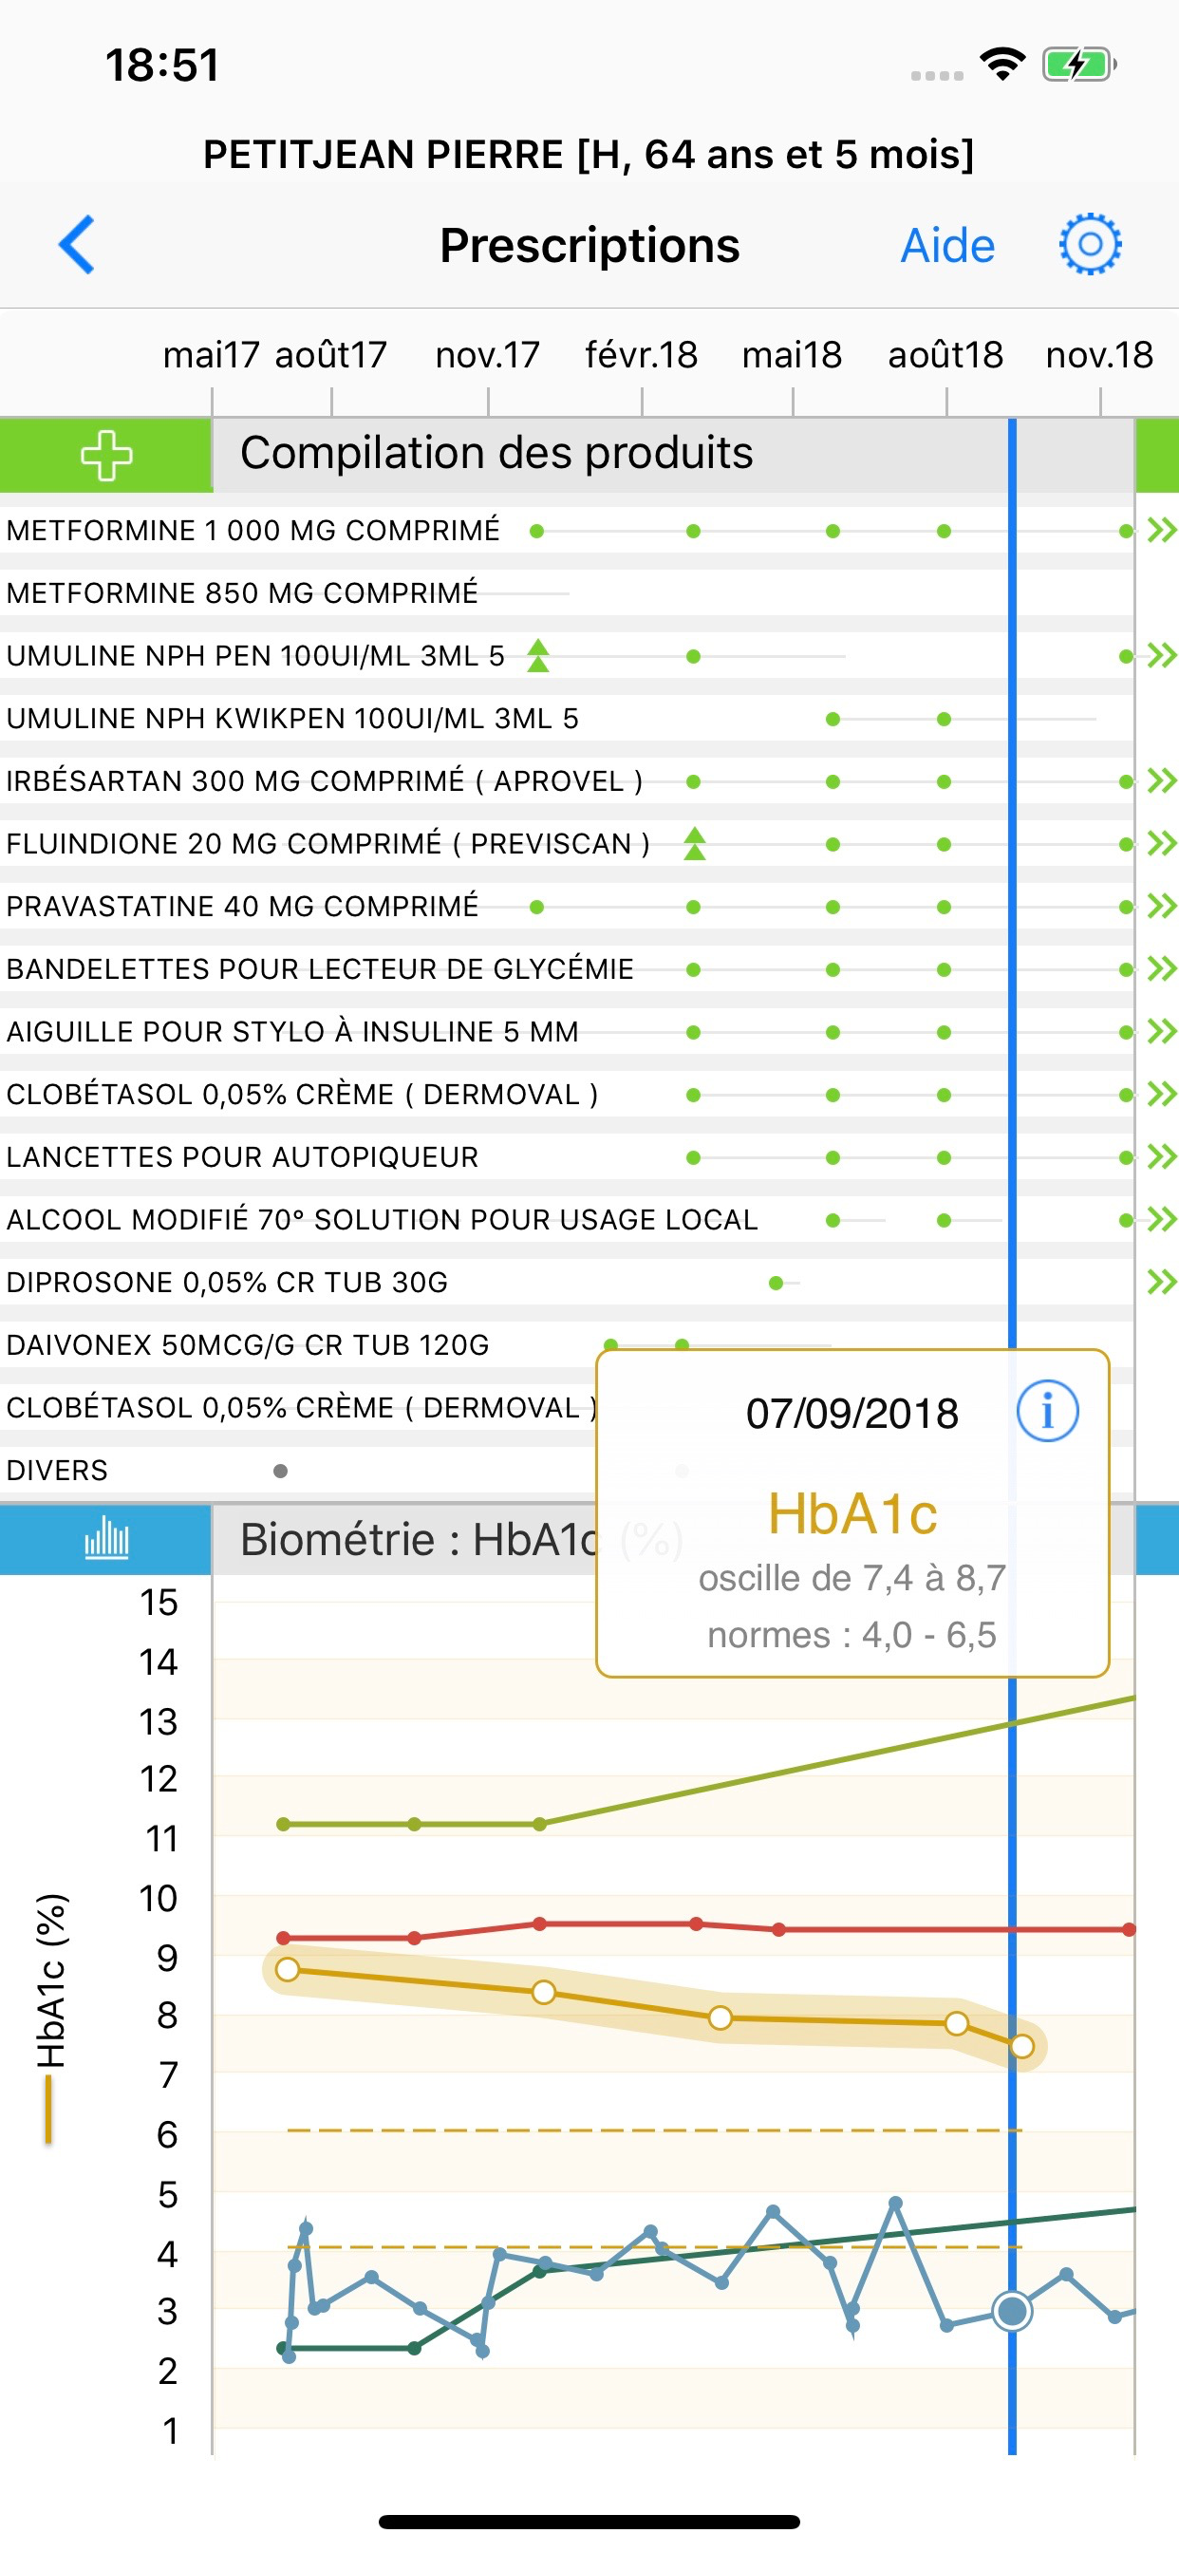Viewport: 1179px width, 2552px height.
Task: Expand Diprosone 0,05% row arrows
Action: tap(1161, 1283)
